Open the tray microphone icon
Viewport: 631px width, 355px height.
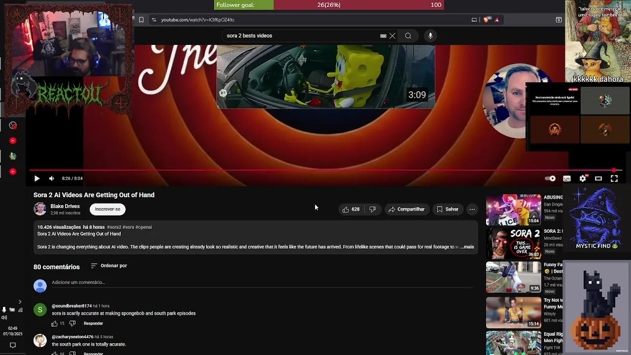(4, 310)
